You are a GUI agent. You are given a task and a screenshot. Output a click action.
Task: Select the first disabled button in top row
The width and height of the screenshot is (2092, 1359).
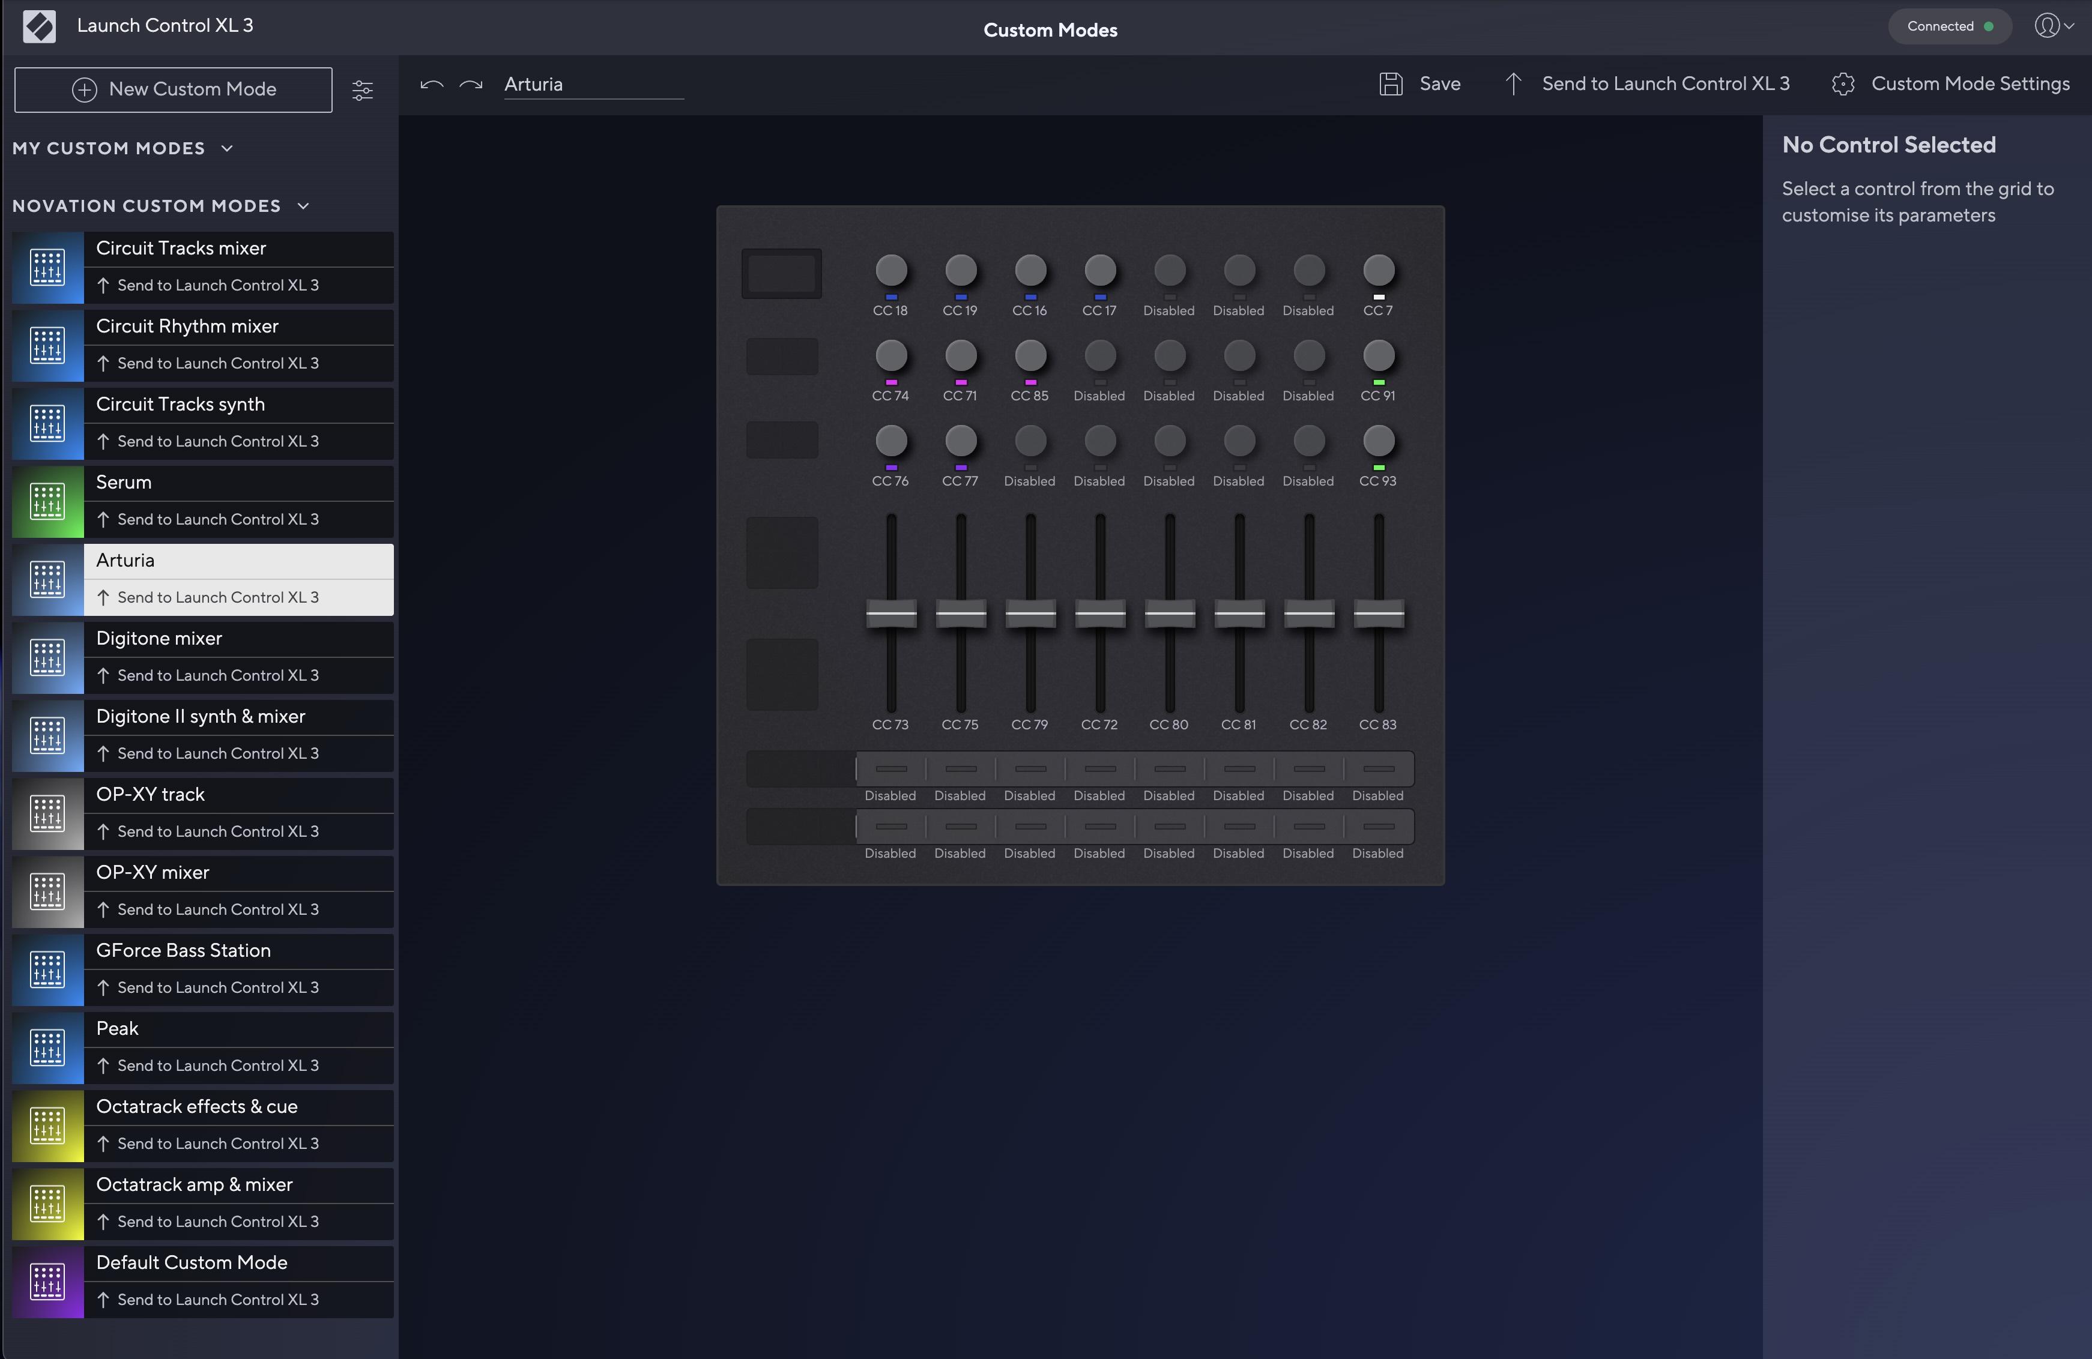(890, 769)
